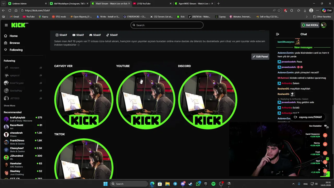
Task: Open WhatsApp from the taskbar
Action: (198, 184)
